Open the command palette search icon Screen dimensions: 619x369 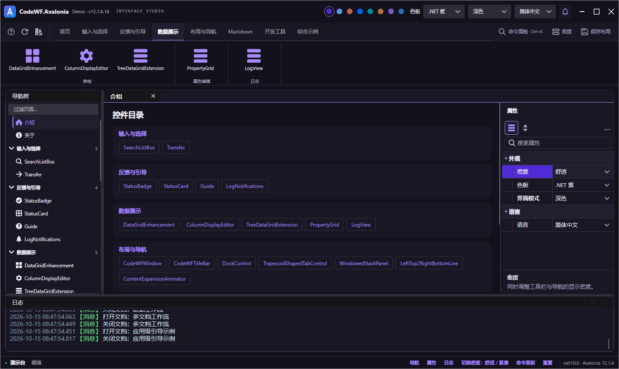[502, 32]
